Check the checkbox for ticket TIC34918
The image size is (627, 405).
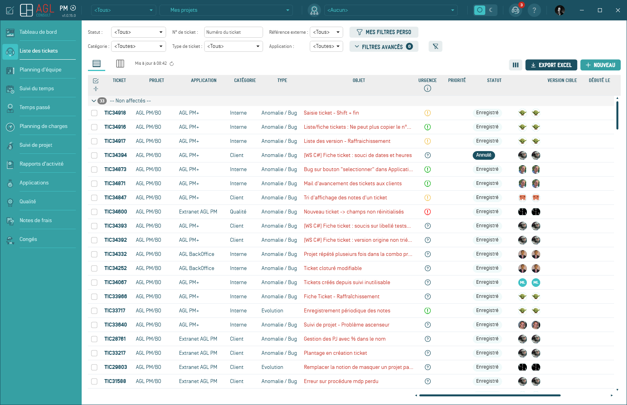point(94,113)
